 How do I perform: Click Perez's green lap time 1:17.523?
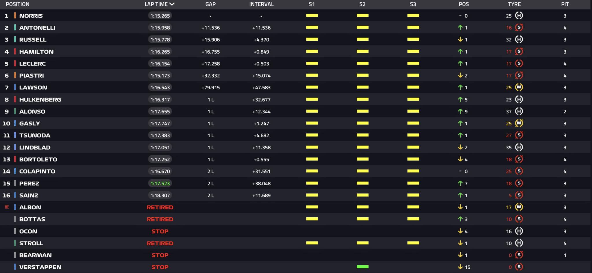160,183
